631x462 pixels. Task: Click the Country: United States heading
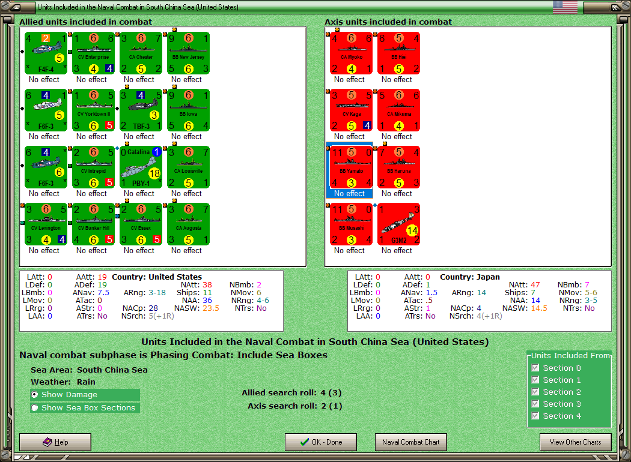point(157,277)
